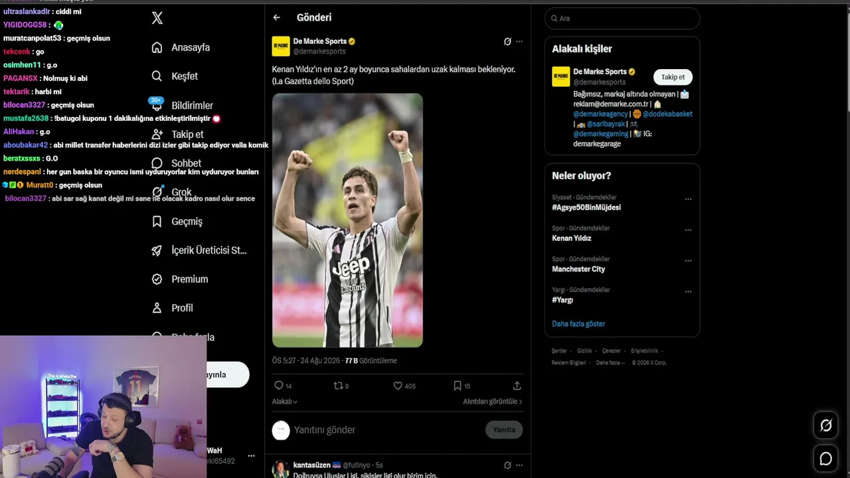Open Anasayfa home icon in sidebar
The height and width of the screenshot is (478, 850).
157,47
